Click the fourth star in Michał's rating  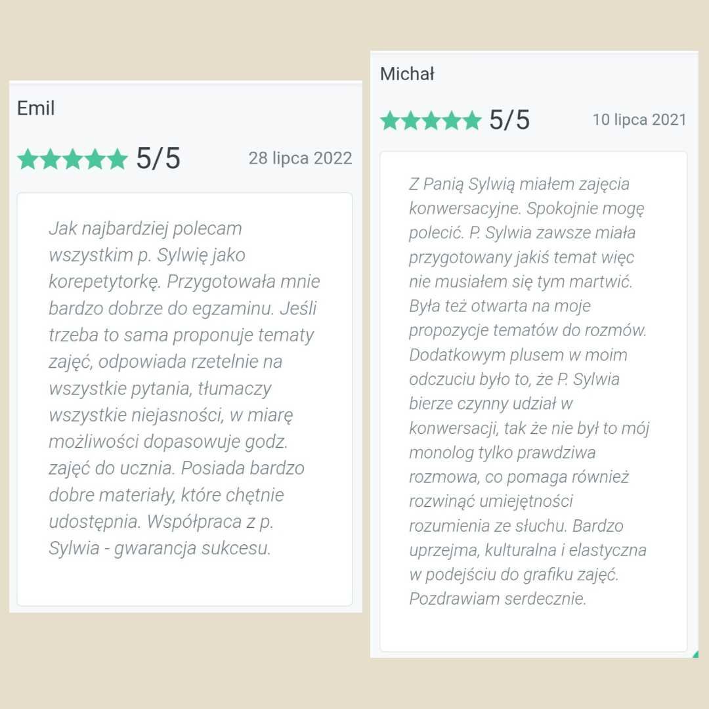(x=451, y=120)
